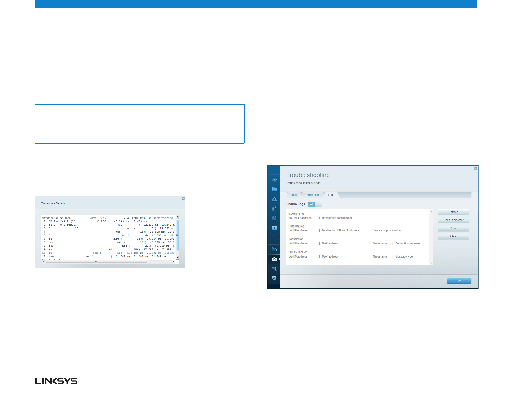512x396 pixels.
Task: Click logs list scroll-down arrow
Action: (x=431, y=263)
